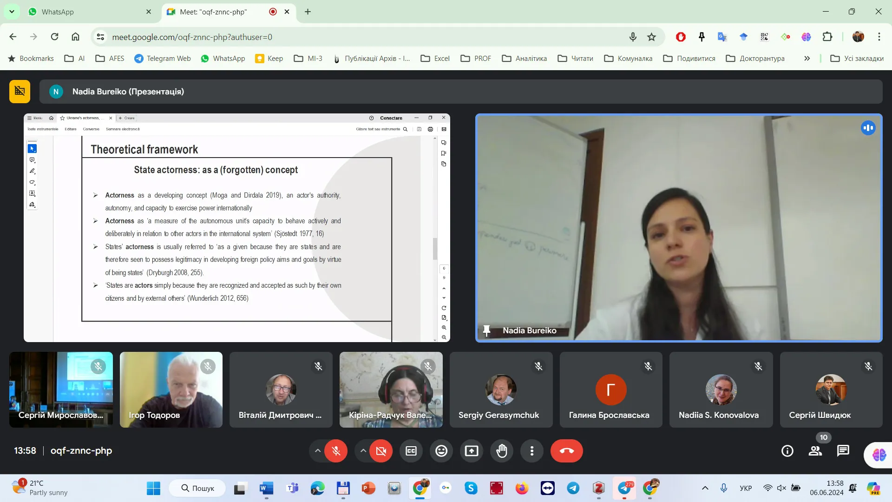This screenshot has width=892, height=502.
Task: Expand video settings arrow beside camera
Action: [363, 451]
